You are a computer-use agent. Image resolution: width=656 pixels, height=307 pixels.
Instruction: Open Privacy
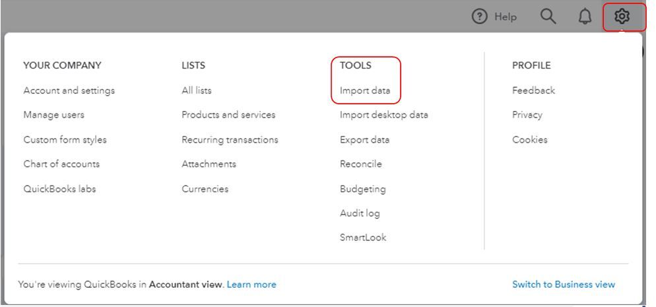click(x=527, y=115)
